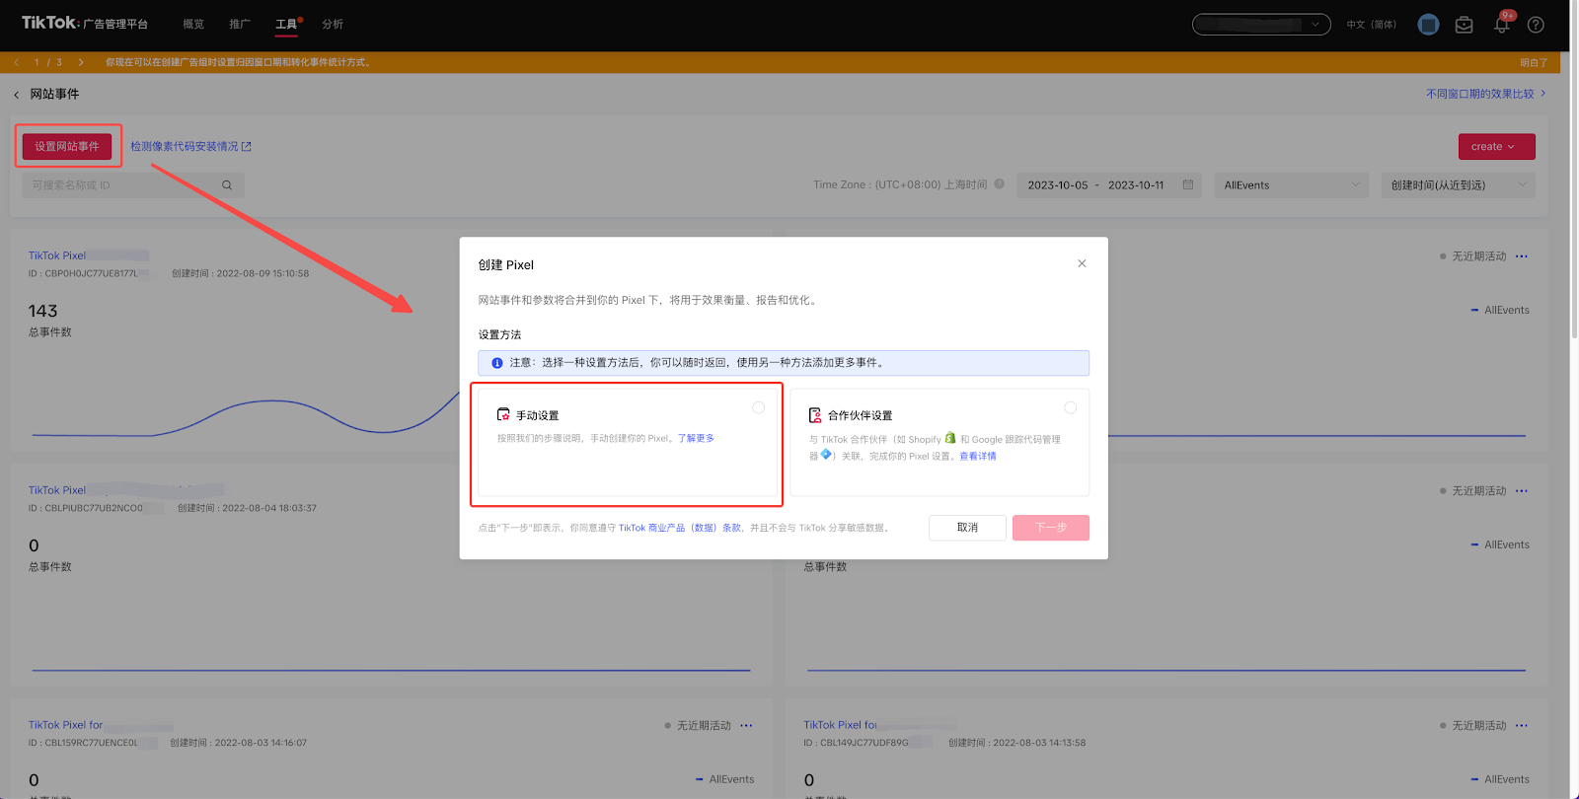Click the info icon in the note banner
1579x799 pixels.
(497, 363)
